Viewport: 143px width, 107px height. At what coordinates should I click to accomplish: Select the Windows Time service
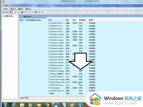pyautogui.click(x=72, y=68)
